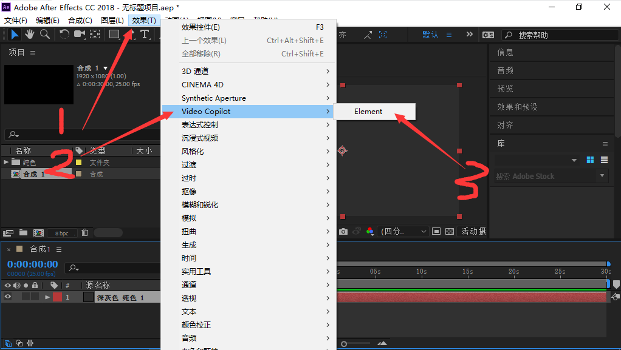
Task: Open the 文件(F) menu
Action: pos(16,20)
